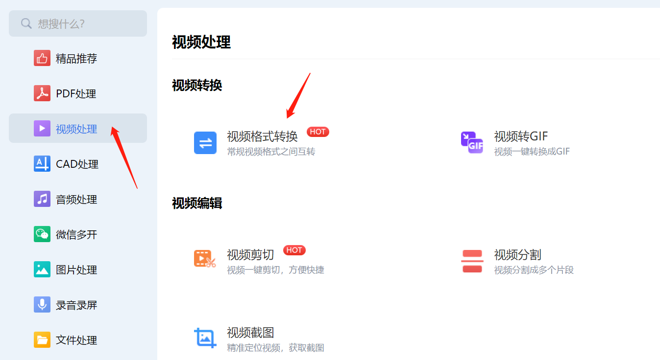The image size is (660, 360).
Task: Open the 视频处理 sidebar entry
Action: coord(77,128)
